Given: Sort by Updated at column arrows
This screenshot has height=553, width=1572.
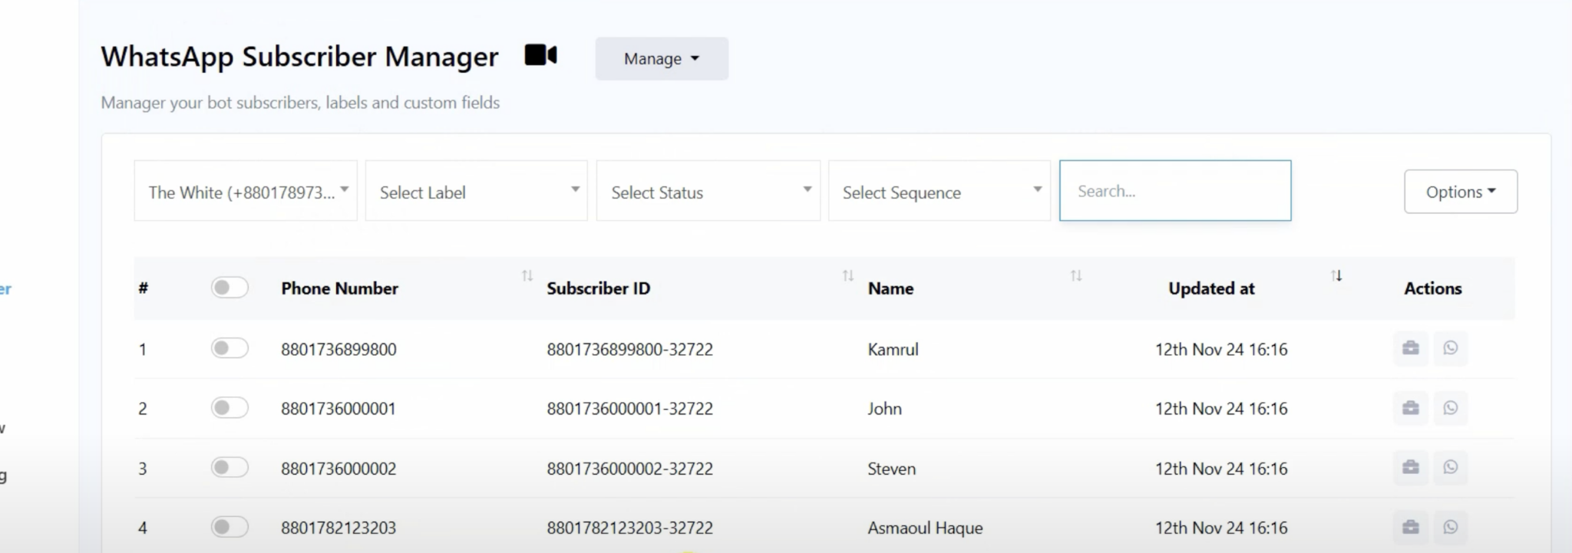Looking at the screenshot, I should (x=1336, y=275).
